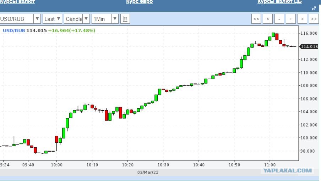Zoom in the chart with plus button
This screenshot has width=321, height=181.
(x=291, y=19)
